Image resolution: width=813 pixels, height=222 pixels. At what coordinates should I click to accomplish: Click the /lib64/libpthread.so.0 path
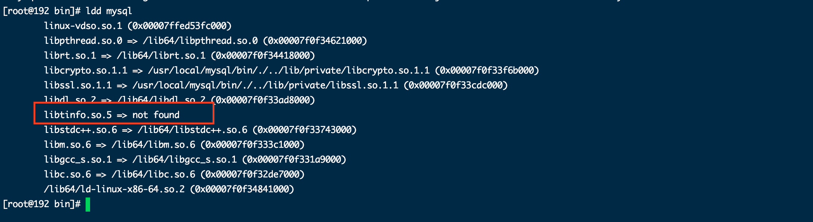pos(200,41)
